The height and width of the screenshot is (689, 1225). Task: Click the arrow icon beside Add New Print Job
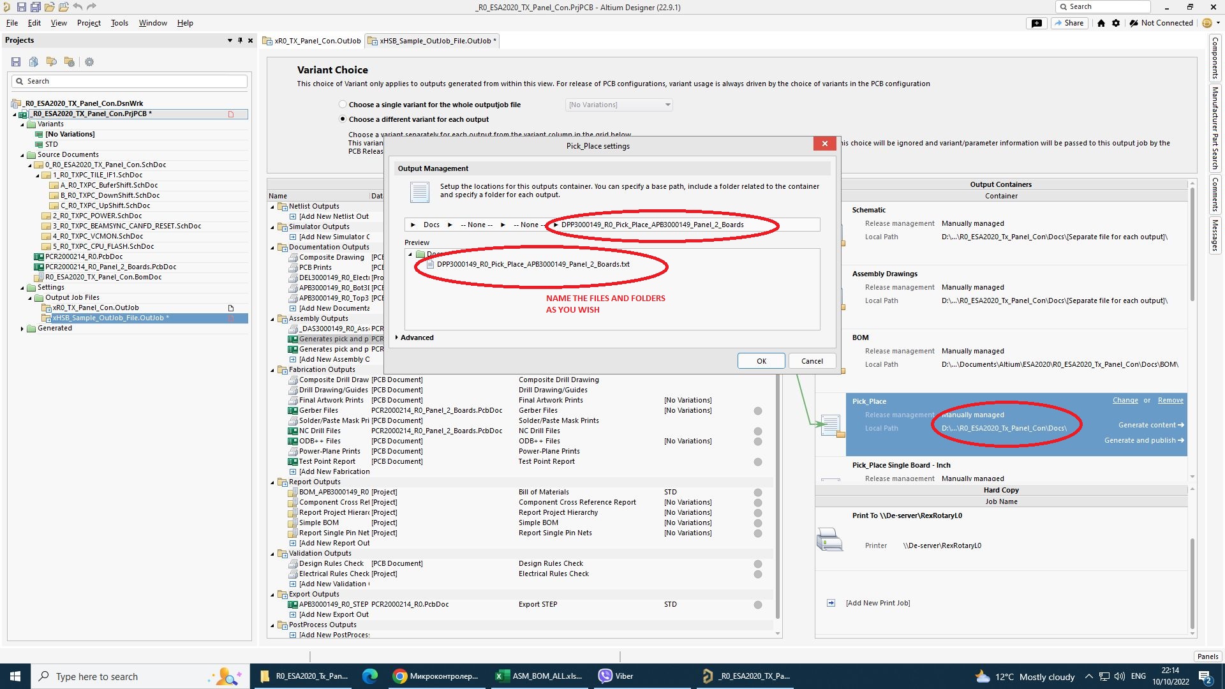pos(831,603)
